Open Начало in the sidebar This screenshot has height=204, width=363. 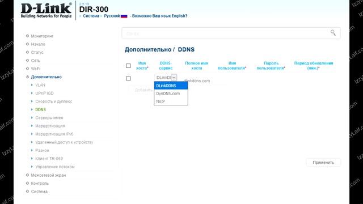38,44
